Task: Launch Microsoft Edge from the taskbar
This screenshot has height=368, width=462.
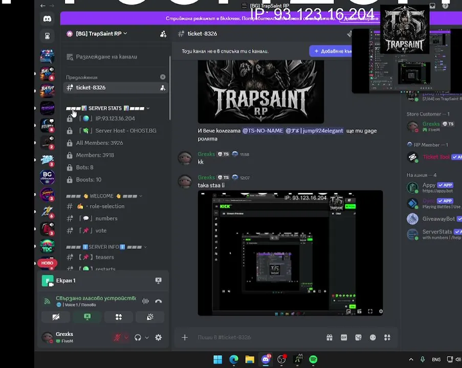Action: (x=234, y=359)
